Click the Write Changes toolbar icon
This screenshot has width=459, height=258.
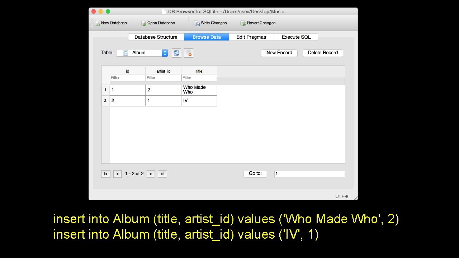(197, 23)
